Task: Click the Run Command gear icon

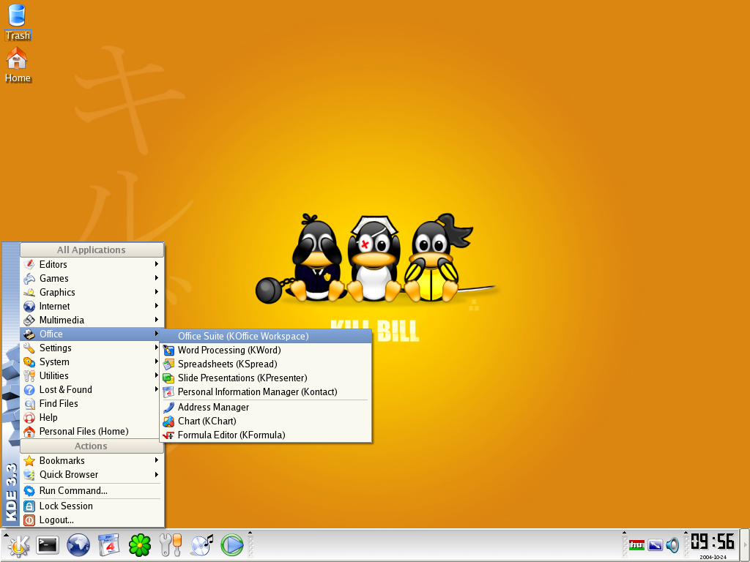Action: 29,491
